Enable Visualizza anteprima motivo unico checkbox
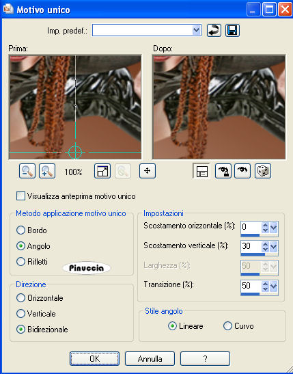This screenshot has width=293, height=374. click(20, 196)
